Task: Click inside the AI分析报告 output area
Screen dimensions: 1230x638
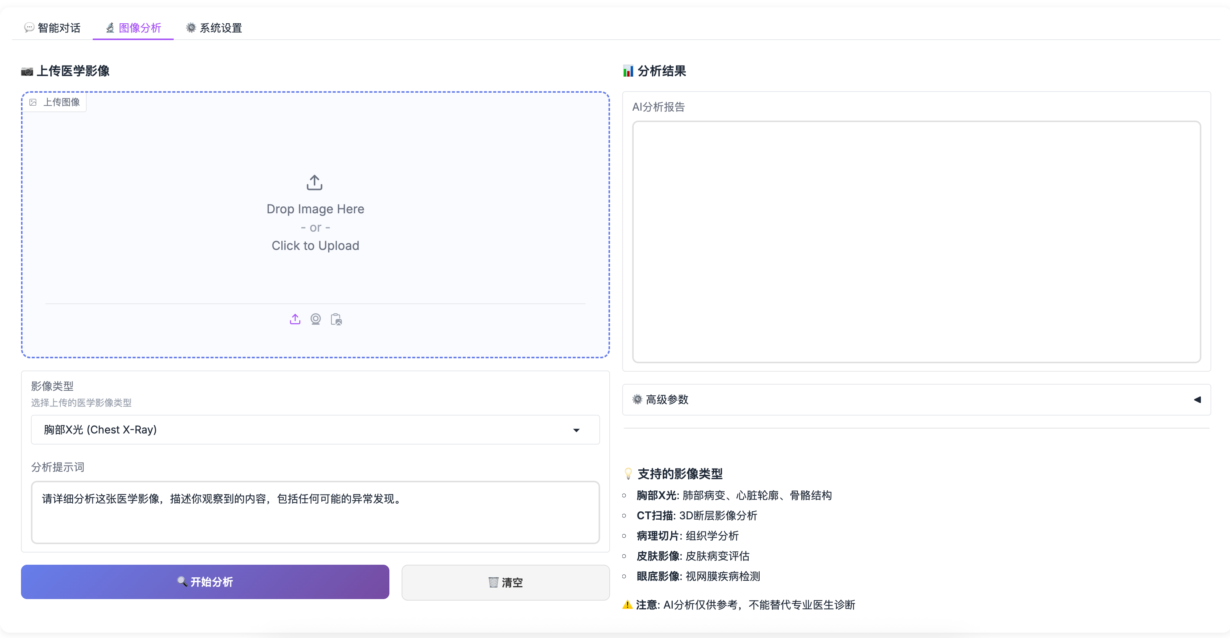Action: coord(916,242)
